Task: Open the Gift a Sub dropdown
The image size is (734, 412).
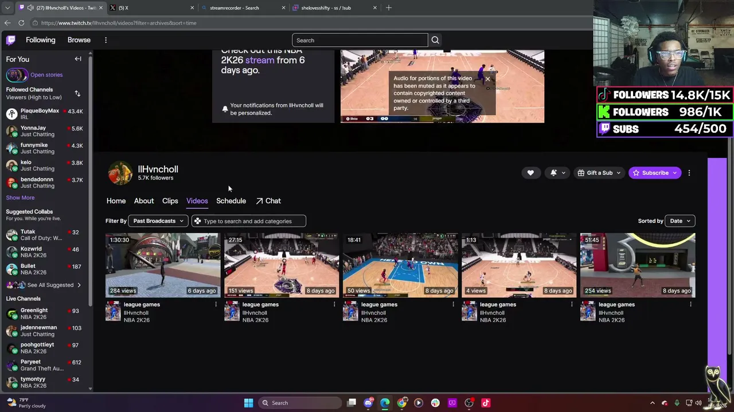Action: (x=599, y=173)
